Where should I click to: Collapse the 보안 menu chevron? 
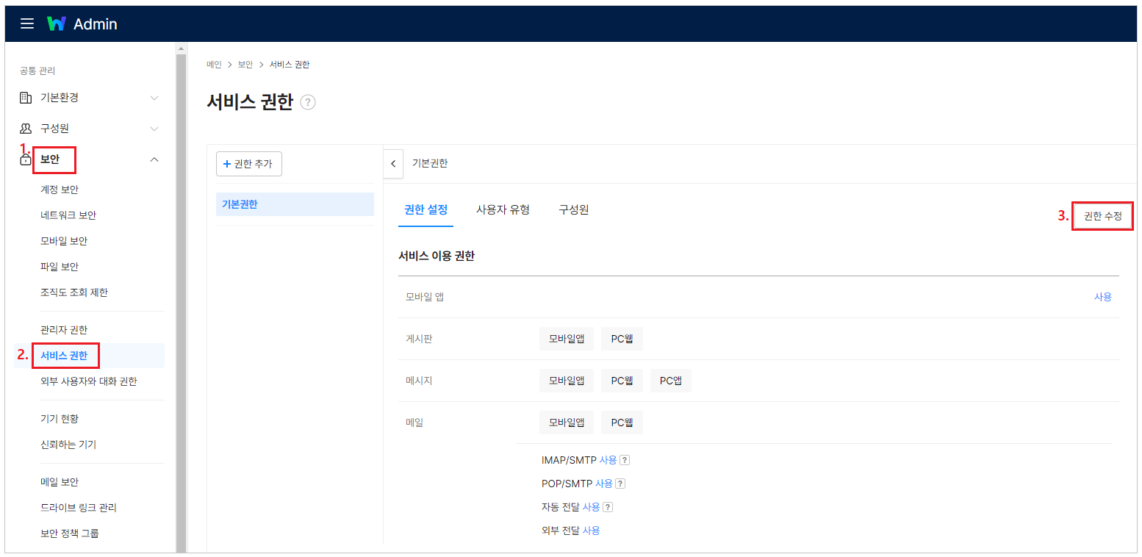coord(154,159)
